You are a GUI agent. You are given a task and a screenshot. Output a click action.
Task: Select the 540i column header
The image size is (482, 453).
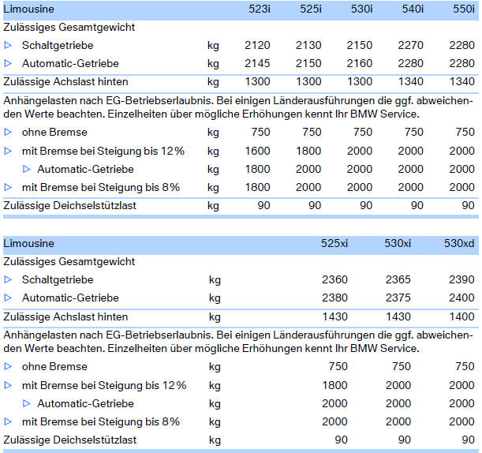pyautogui.click(x=413, y=9)
